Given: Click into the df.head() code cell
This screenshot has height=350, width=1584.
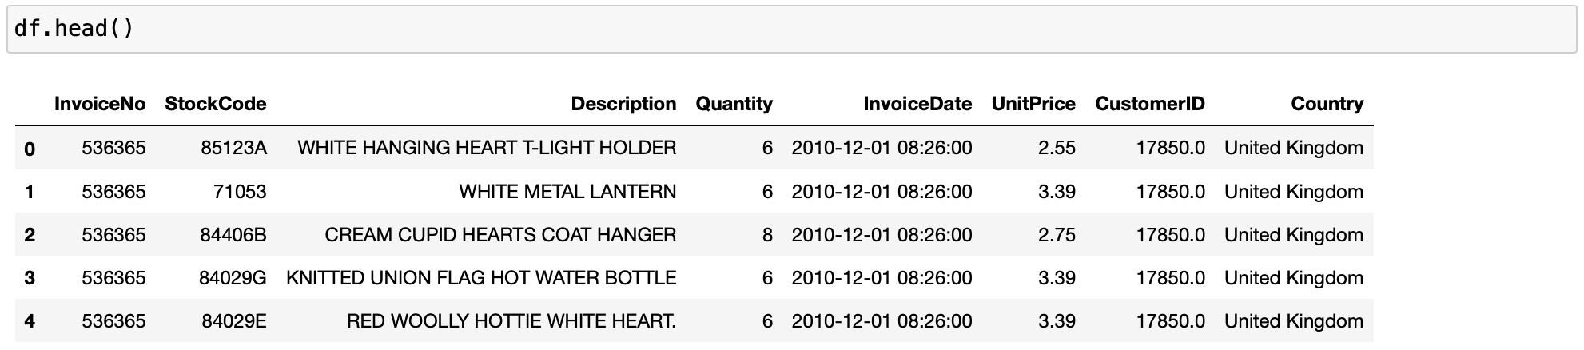Looking at the screenshot, I should pyautogui.click(x=791, y=30).
